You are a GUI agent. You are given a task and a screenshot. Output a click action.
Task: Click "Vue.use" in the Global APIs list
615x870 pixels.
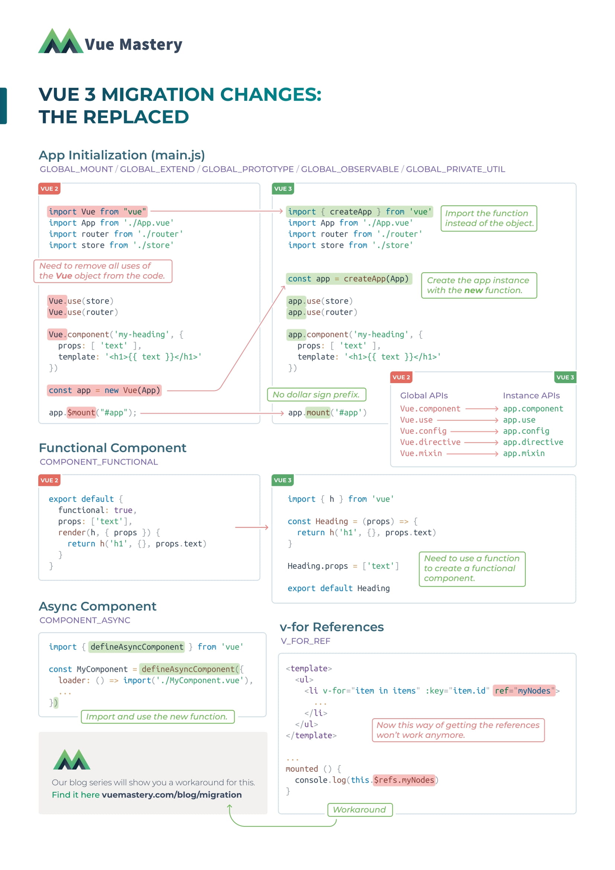click(x=416, y=420)
